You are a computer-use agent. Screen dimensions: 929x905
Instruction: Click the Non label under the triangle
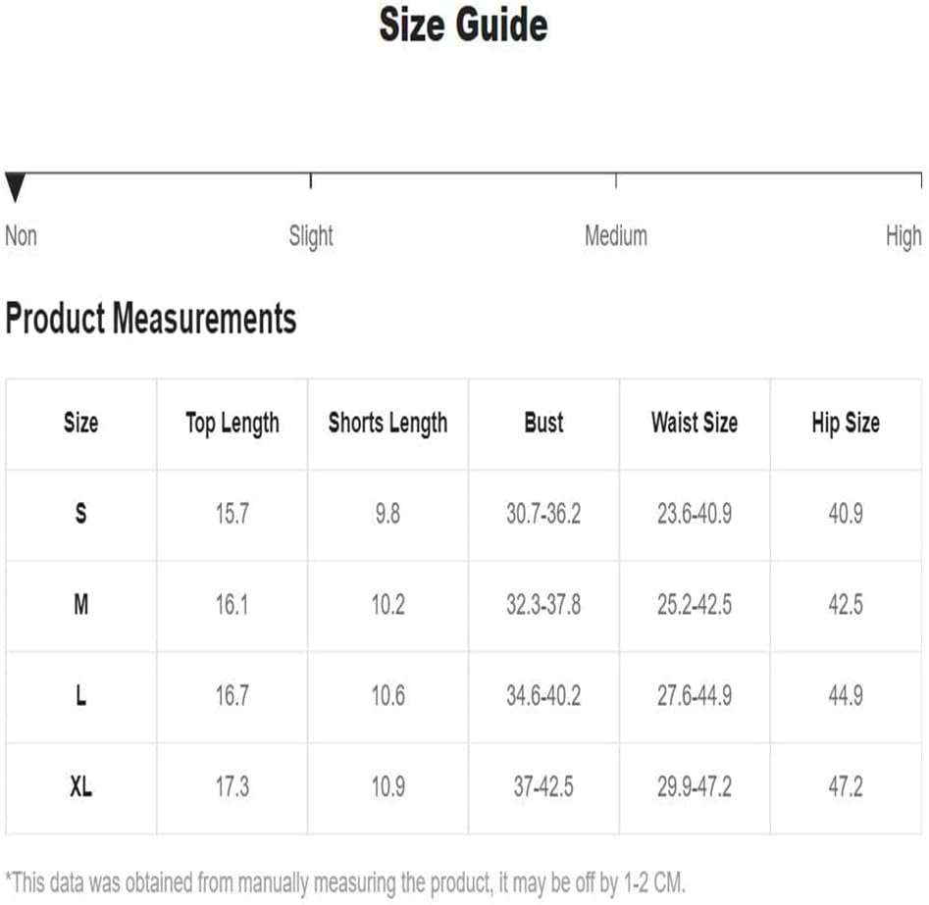coord(21,235)
